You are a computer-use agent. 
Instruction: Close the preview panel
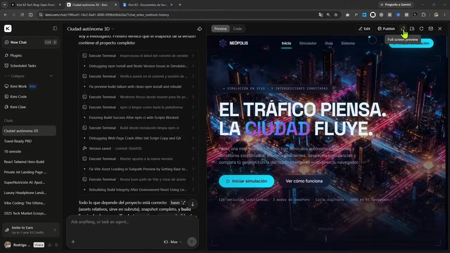(440, 29)
